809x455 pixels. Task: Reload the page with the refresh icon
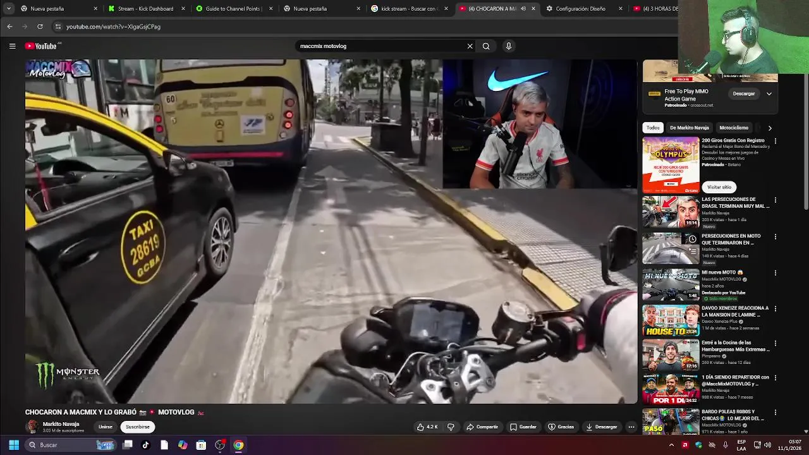[40, 27]
